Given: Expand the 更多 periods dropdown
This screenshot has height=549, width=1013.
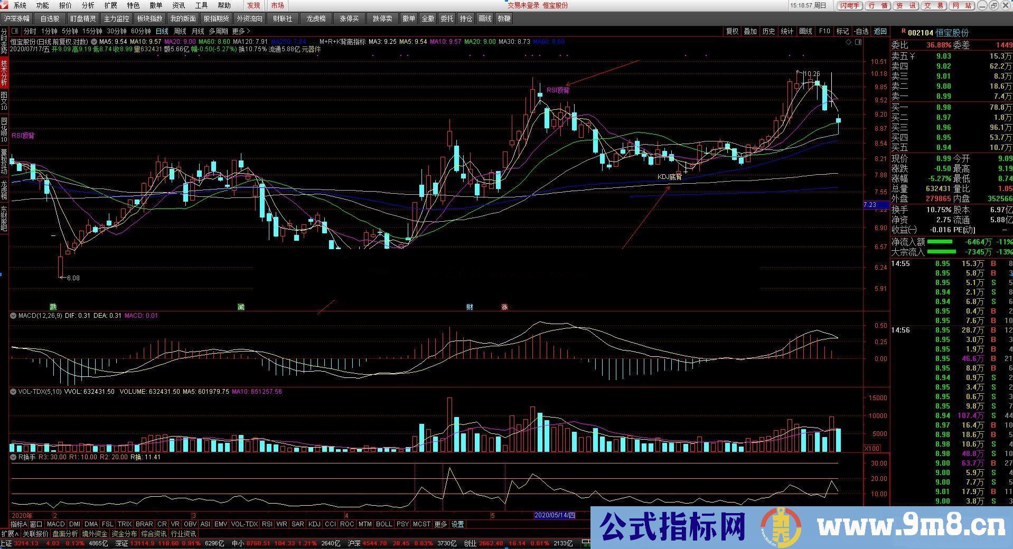Looking at the screenshot, I should pyautogui.click(x=240, y=31).
